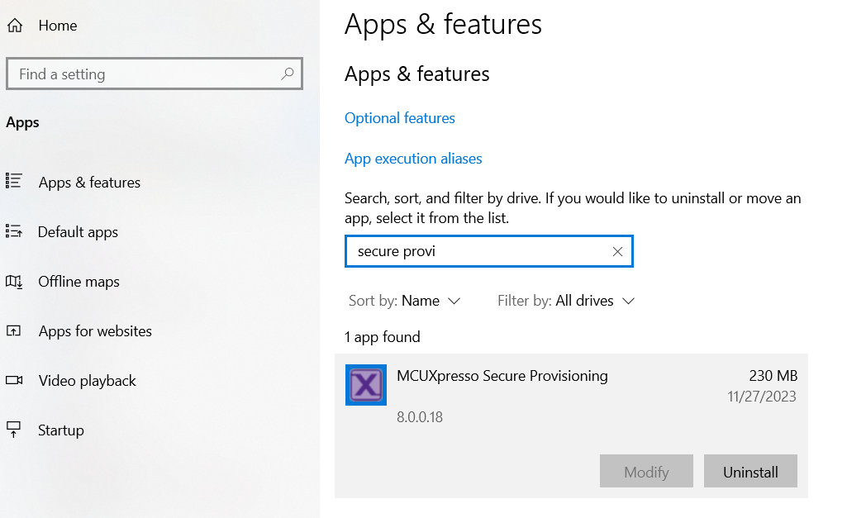Open Offline maps using its map icon
The width and height of the screenshot is (847, 518).
pyautogui.click(x=13, y=282)
